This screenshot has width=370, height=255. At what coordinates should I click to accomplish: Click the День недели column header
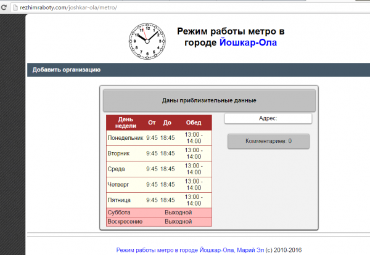125,122
